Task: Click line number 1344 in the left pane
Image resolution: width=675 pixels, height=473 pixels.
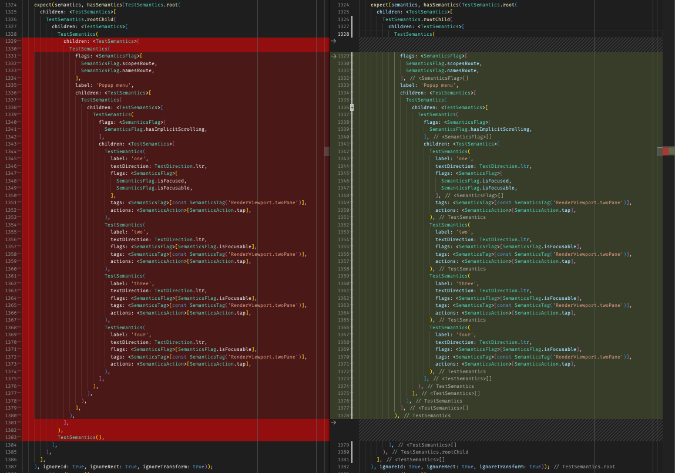Action: 11,151
